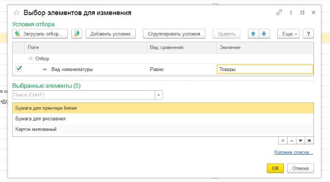Clear search with the x button

pyautogui.click(x=159, y=95)
